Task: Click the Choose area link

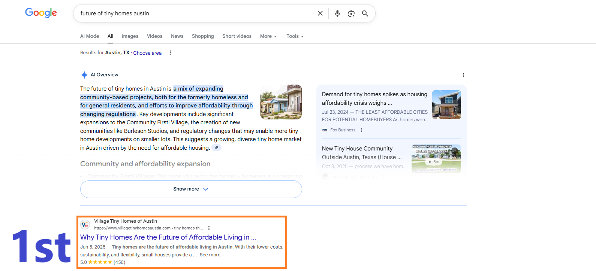Action: click(147, 53)
